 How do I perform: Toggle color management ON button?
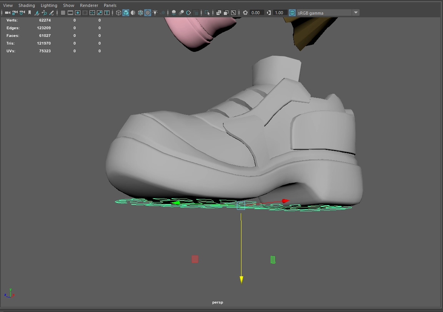point(292,13)
